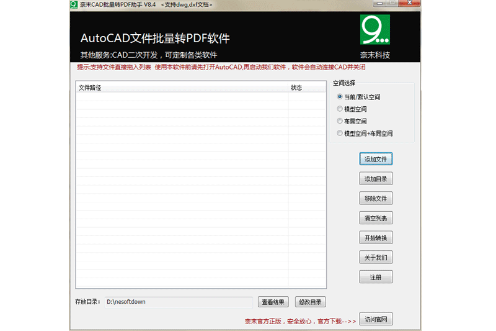The image size is (496, 331).
Task: Clear the list with 清空列表
Action: 376,218
